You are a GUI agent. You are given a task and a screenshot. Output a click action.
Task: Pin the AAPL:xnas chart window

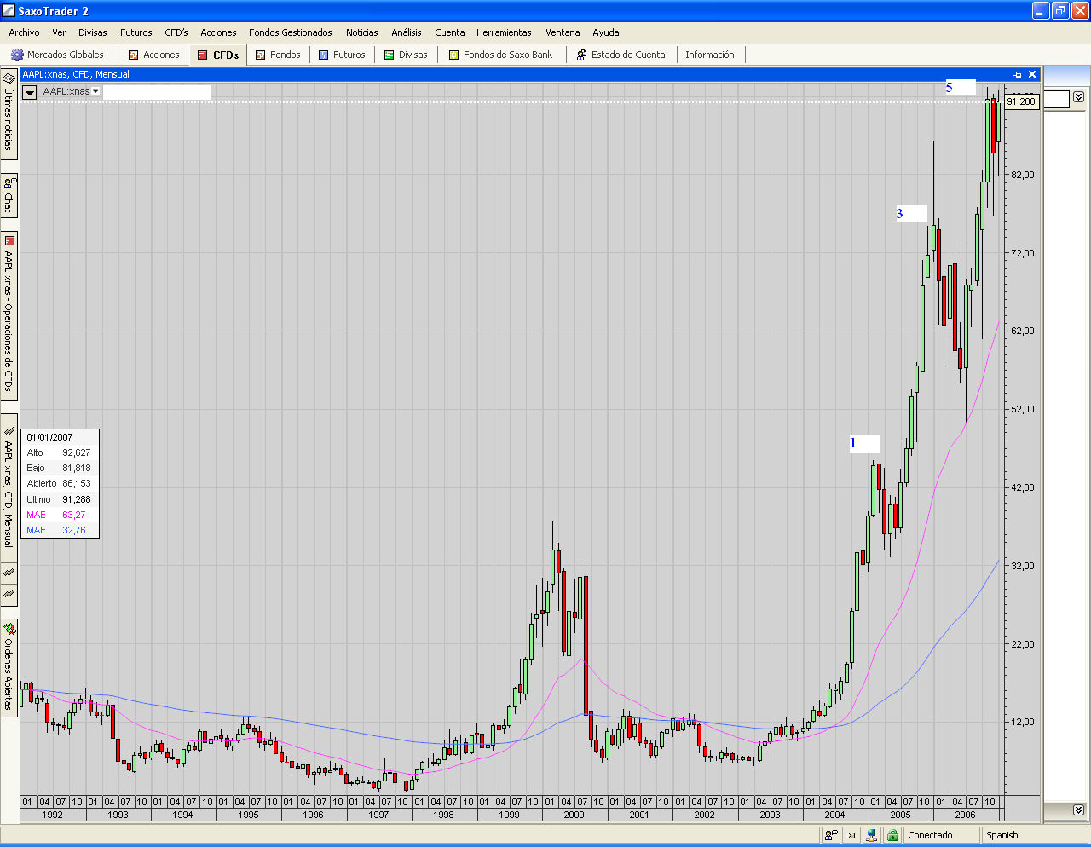coord(1017,75)
